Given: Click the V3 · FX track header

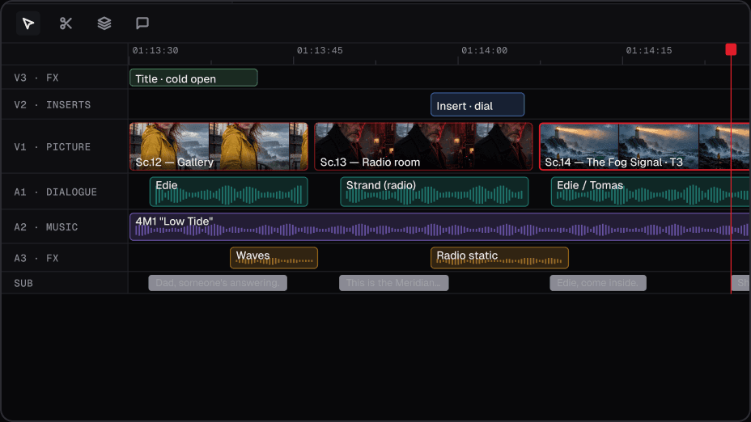Looking at the screenshot, I should click(x=65, y=78).
